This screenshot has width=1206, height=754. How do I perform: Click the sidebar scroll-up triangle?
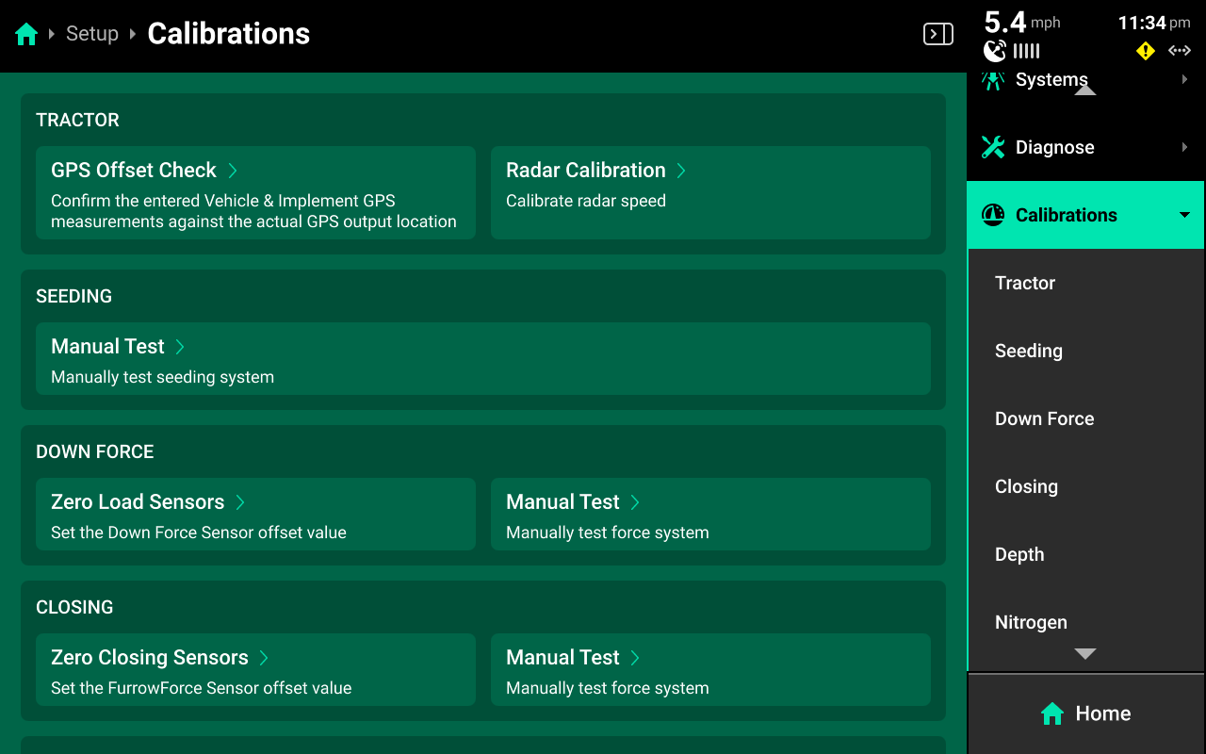point(1085,90)
